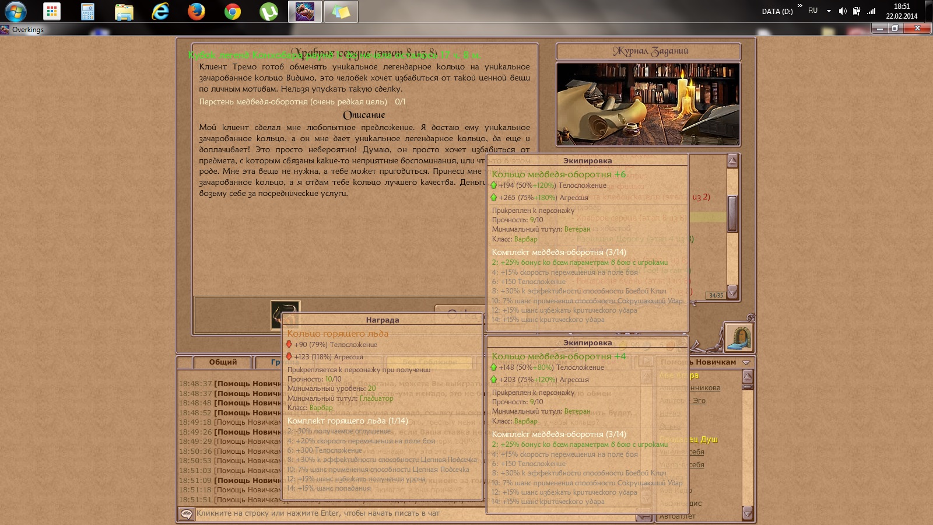The height and width of the screenshot is (525, 933).
Task: Click quest journal list down arrow
Action: click(x=732, y=292)
